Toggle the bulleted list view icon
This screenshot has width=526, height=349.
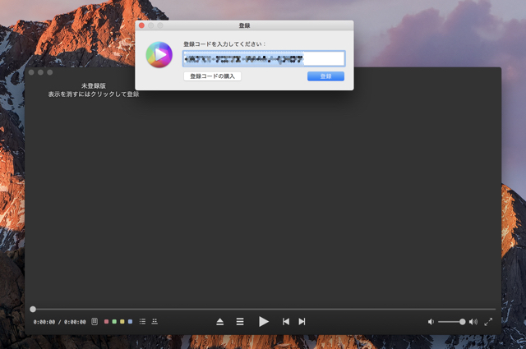(x=142, y=322)
